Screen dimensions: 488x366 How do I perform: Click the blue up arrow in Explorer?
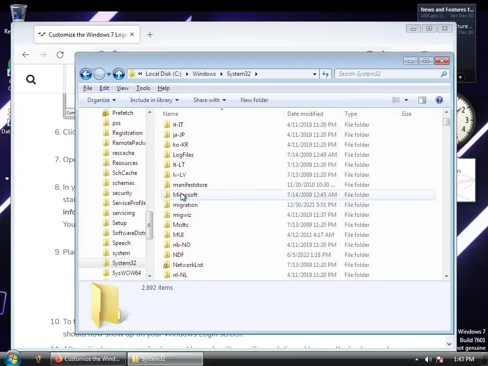pos(119,74)
